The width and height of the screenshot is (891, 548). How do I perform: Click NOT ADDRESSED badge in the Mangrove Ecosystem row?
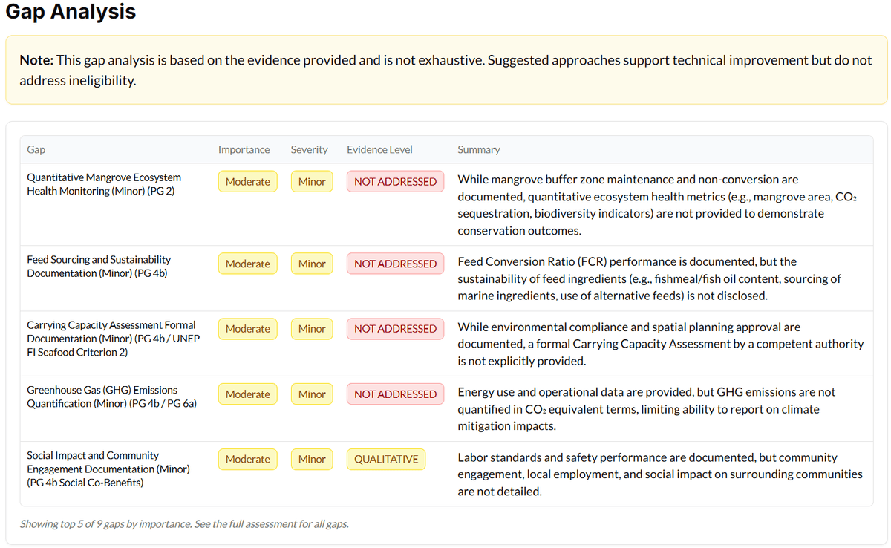[396, 182]
